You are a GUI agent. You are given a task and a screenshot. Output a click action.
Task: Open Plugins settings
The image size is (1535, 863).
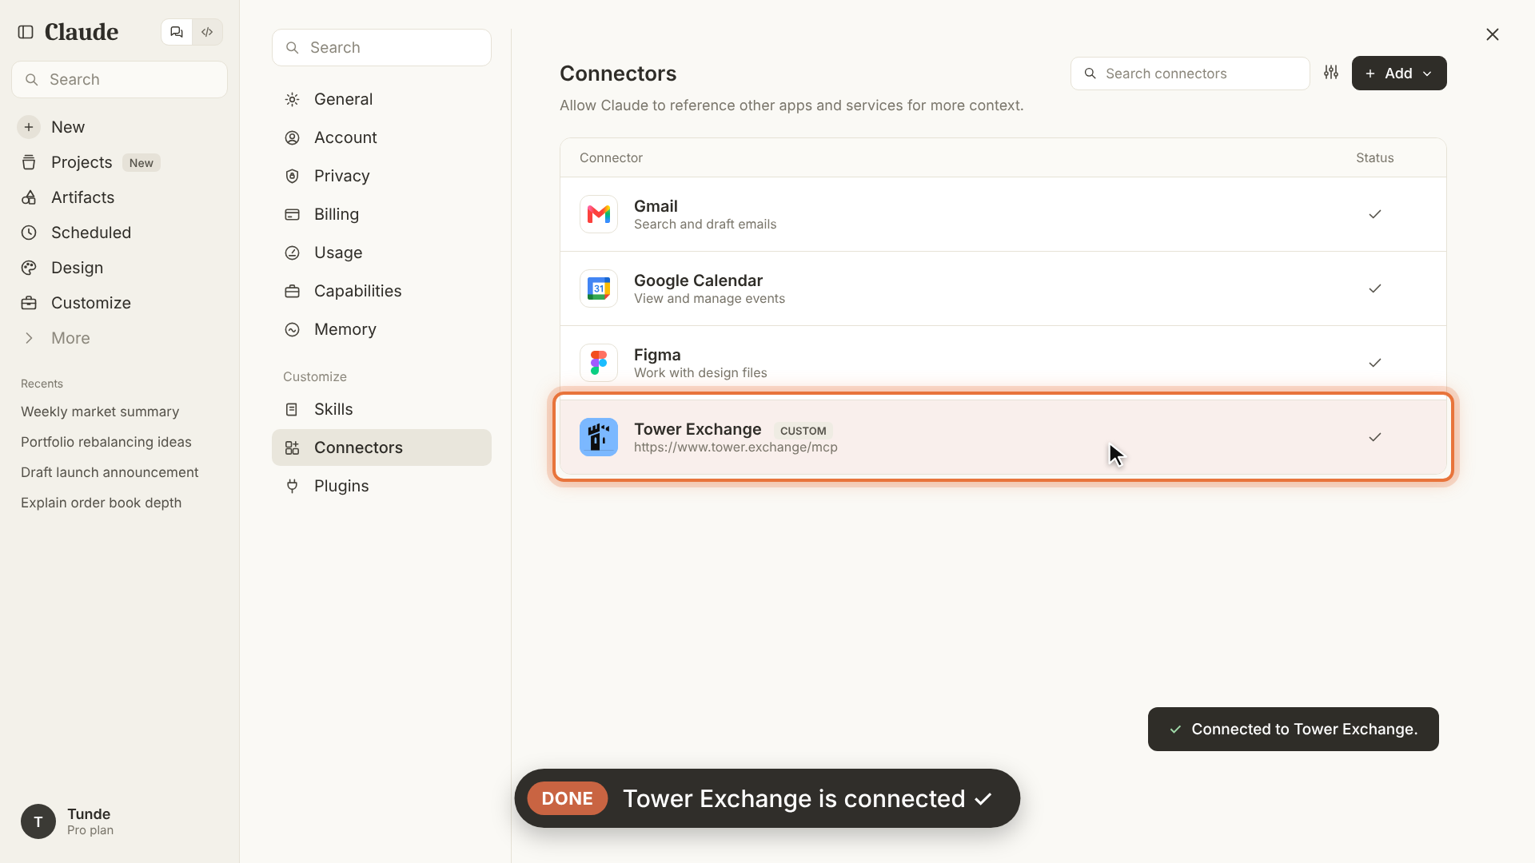point(381,486)
